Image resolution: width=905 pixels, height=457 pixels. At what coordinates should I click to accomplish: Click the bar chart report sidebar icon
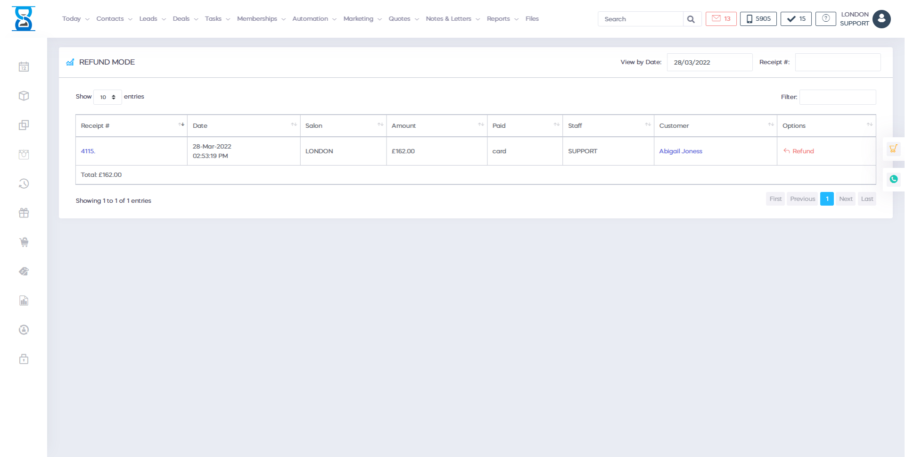coord(24,301)
